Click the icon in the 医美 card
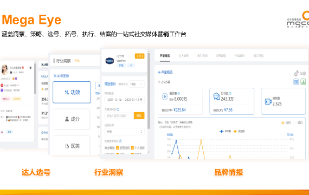 click(67, 146)
